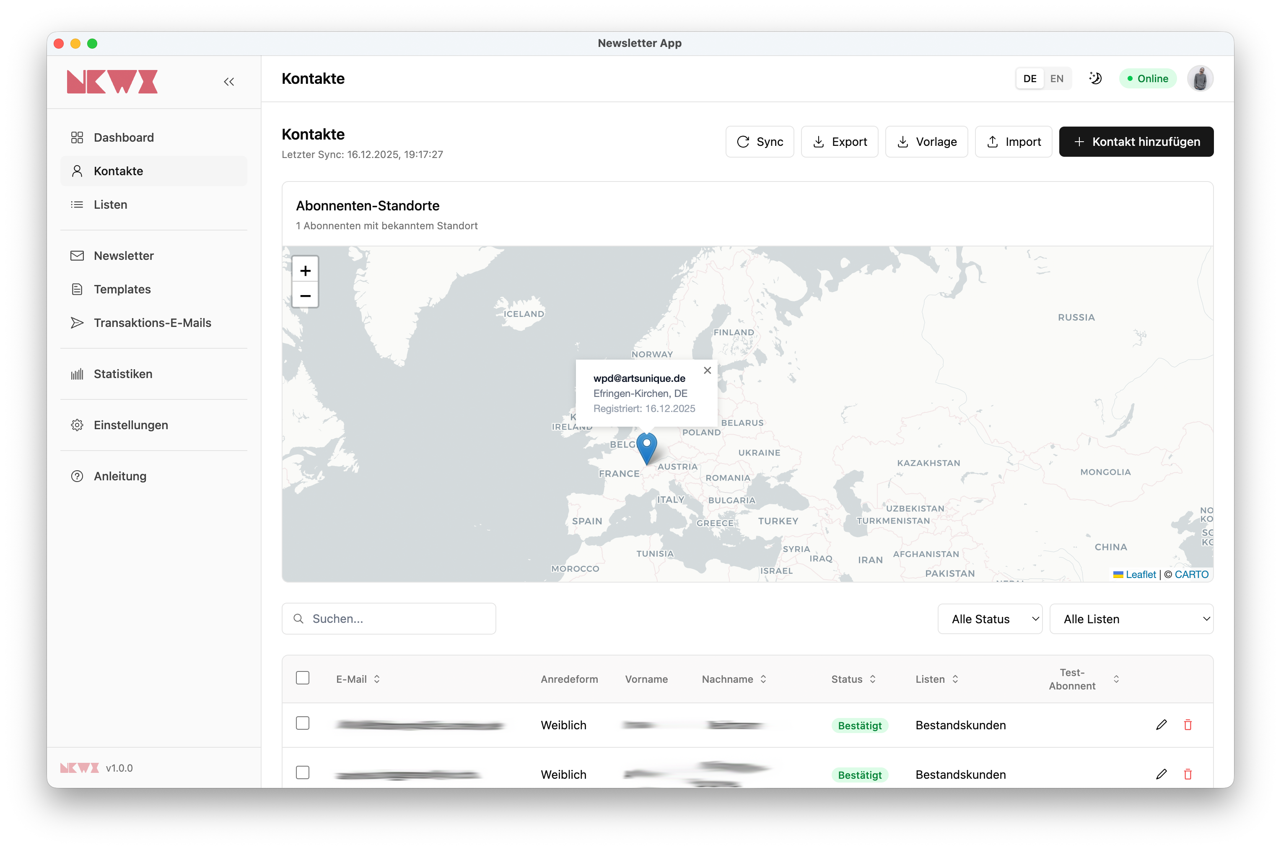
Task: Click the user avatar in header
Action: (x=1200, y=79)
